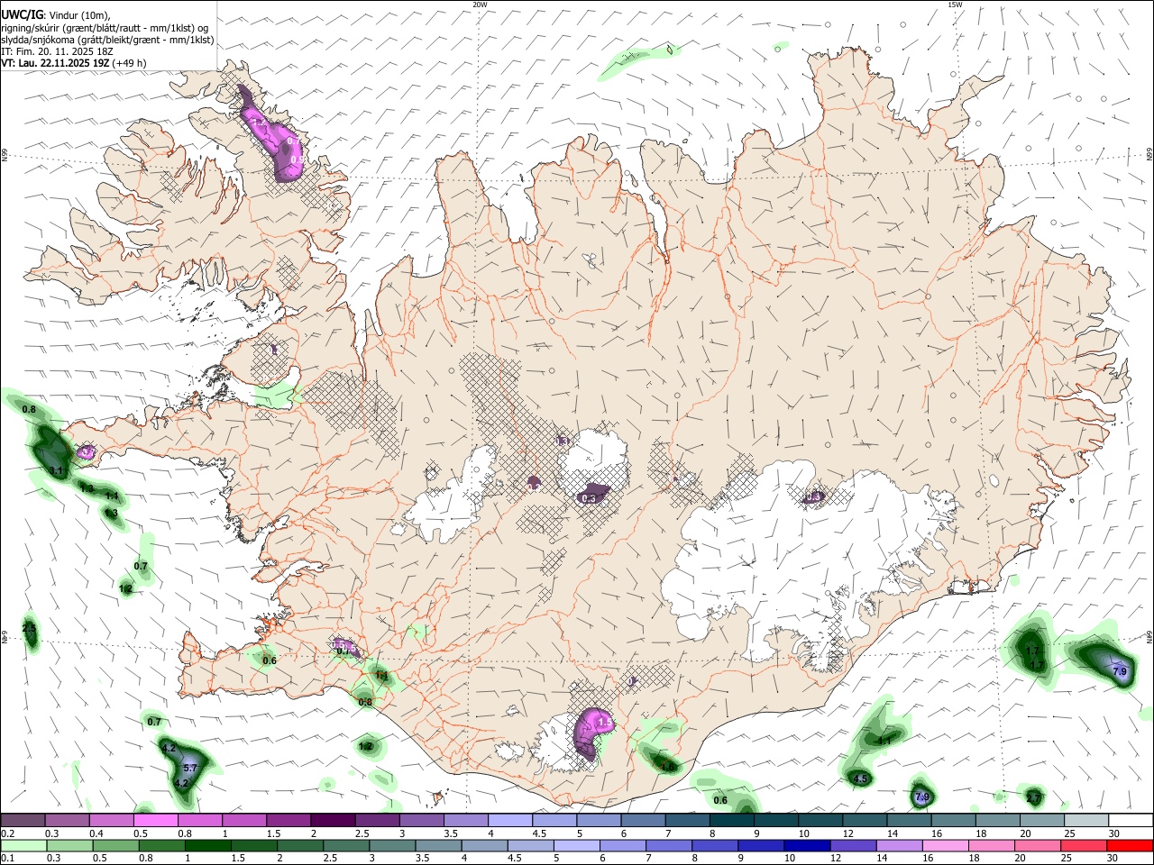This screenshot has height=865, width=1154.
Task: Pick the darkest purple 2 swatch, upper legend row
Action: 333,820
